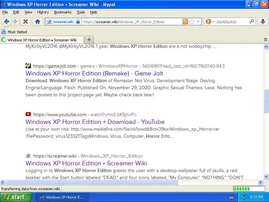Open the Help menu
269x202 pixels.
pos(94,12)
